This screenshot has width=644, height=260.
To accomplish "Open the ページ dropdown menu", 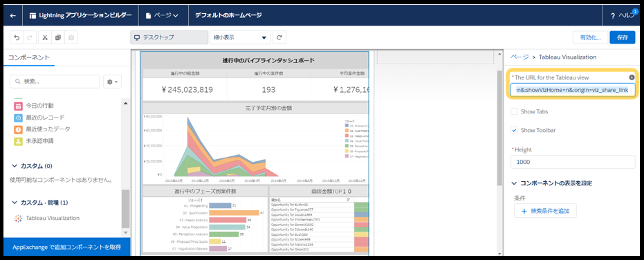I will tap(163, 16).
